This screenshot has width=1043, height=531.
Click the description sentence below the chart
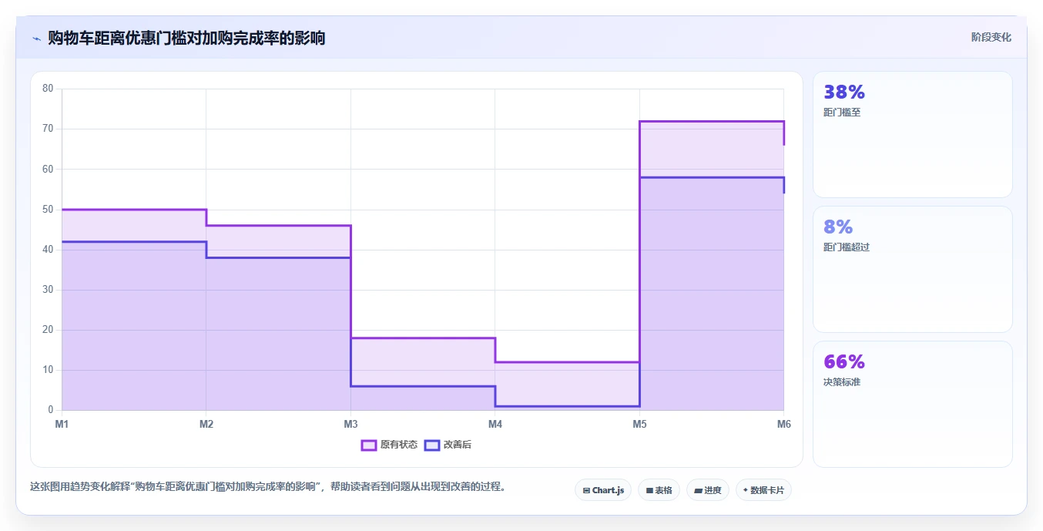(268, 487)
